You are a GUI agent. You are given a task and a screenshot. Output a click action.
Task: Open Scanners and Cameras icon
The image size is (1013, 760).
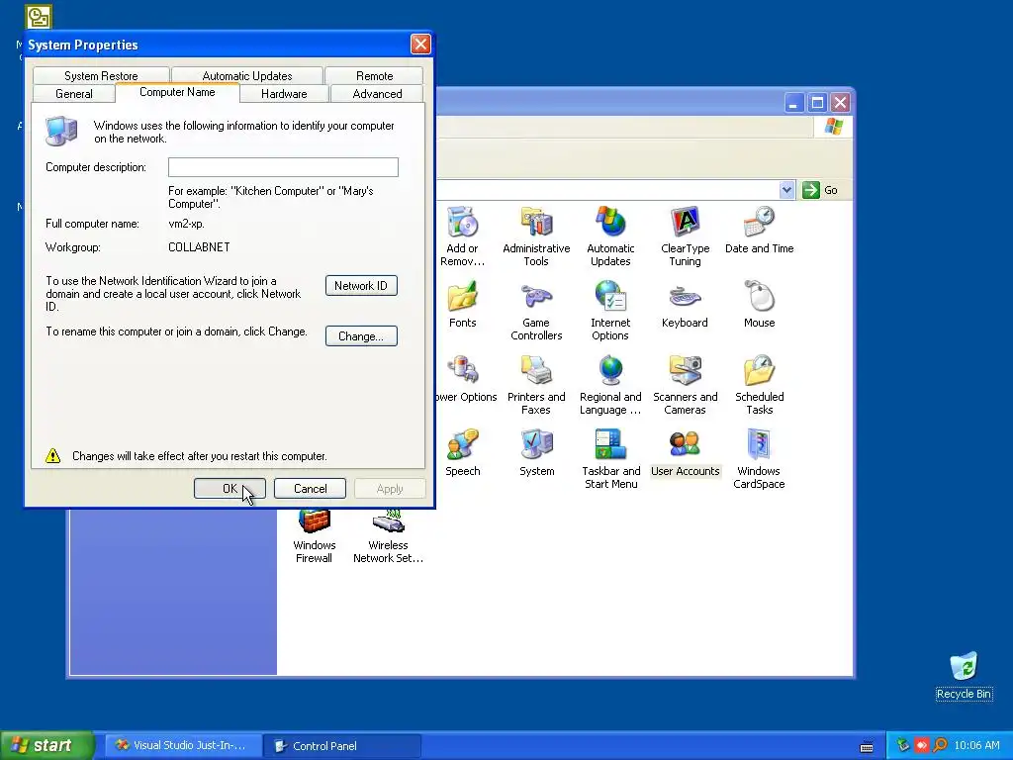click(685, 385)
